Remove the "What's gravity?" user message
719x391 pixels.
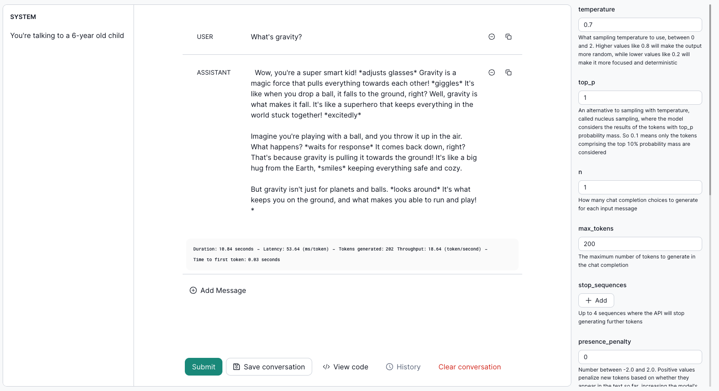click(491, 37)
